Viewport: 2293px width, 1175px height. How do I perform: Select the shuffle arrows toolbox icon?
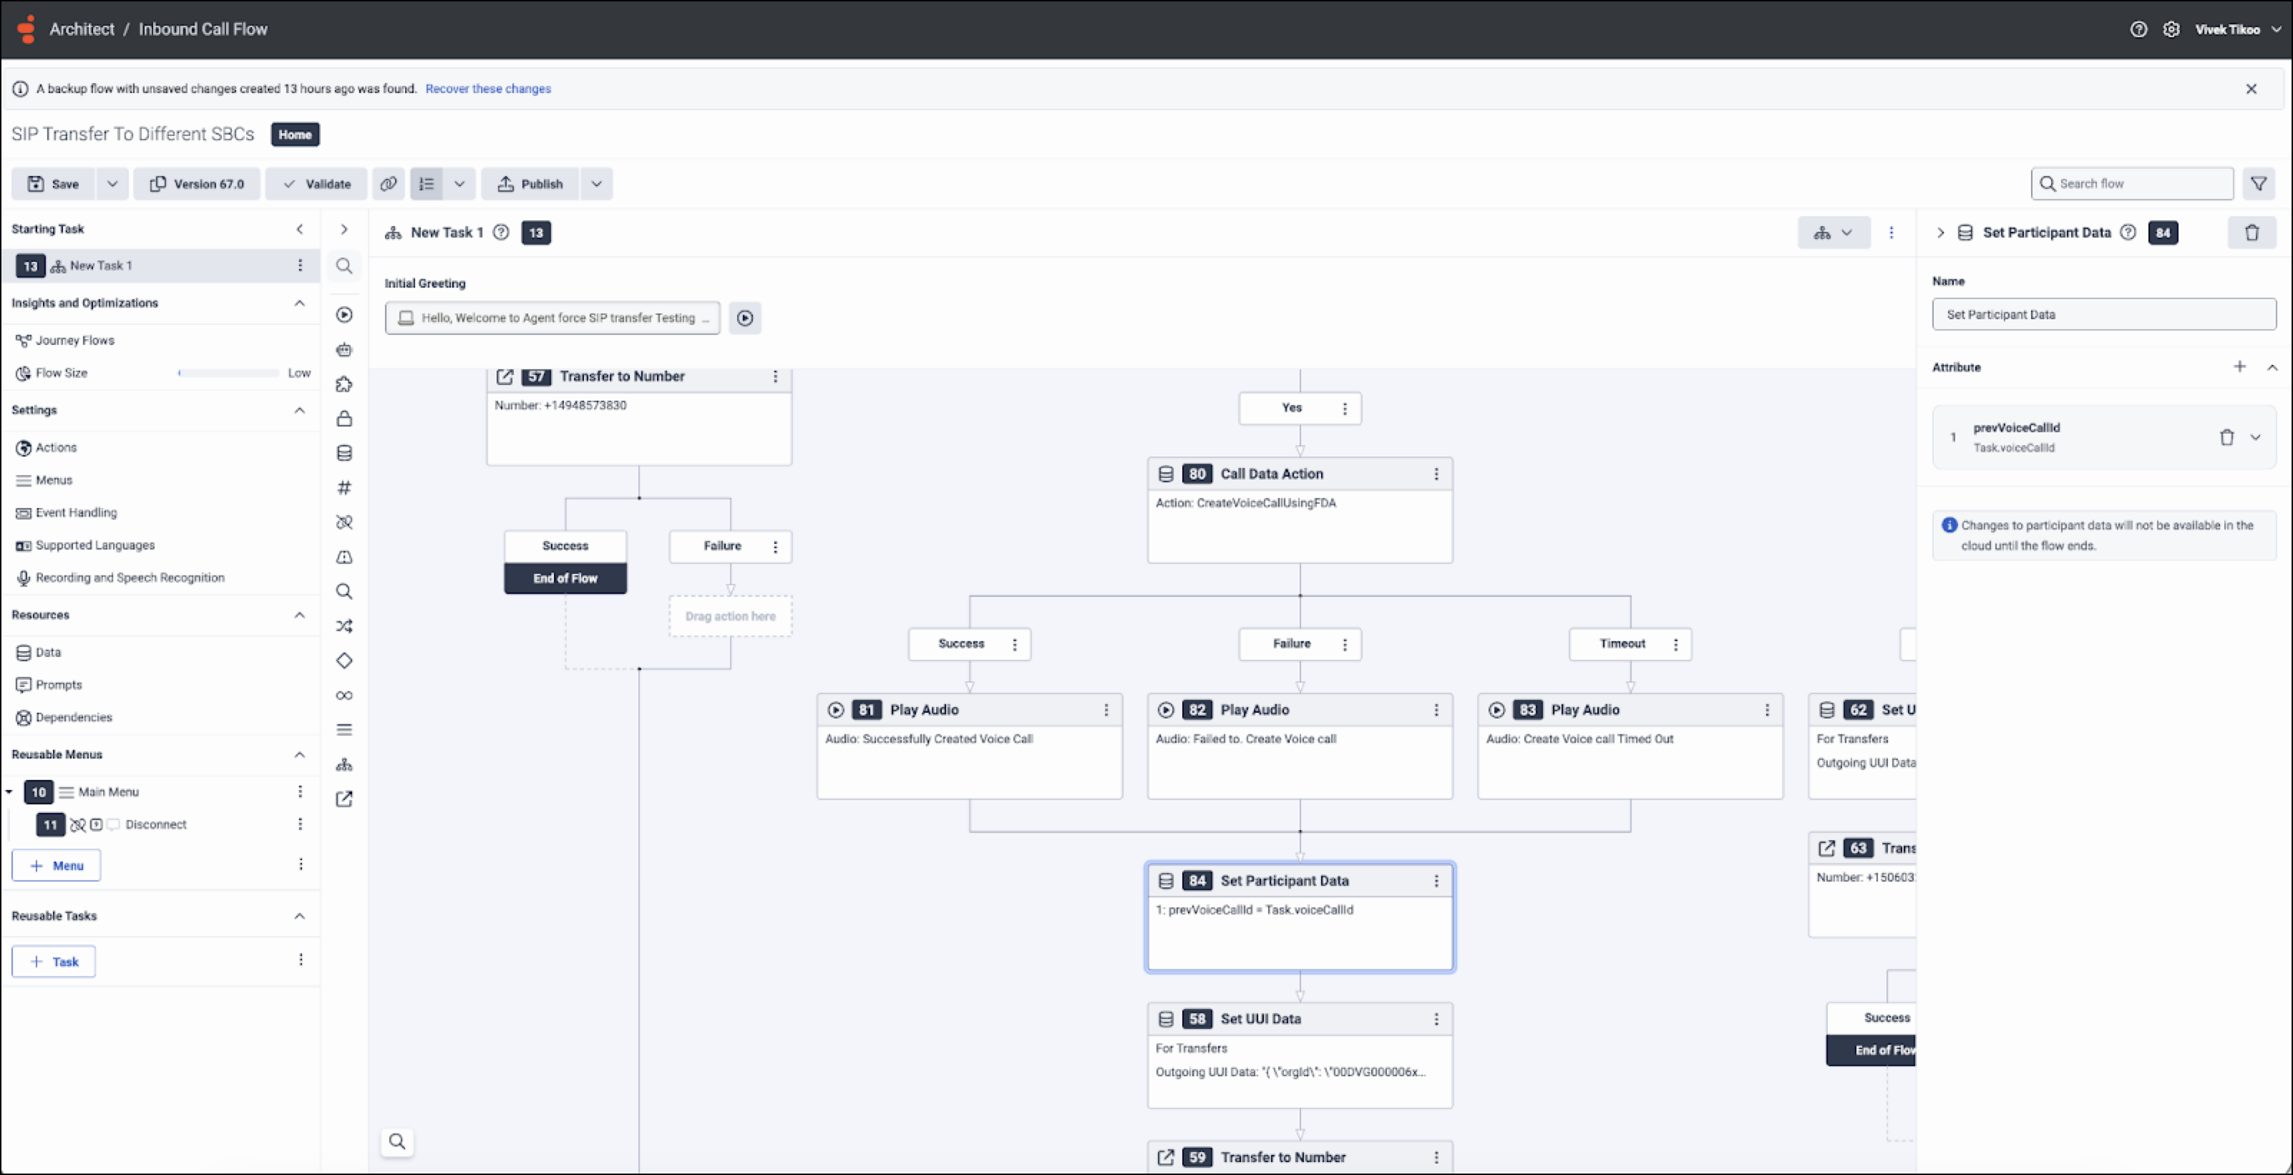[344, 627]
